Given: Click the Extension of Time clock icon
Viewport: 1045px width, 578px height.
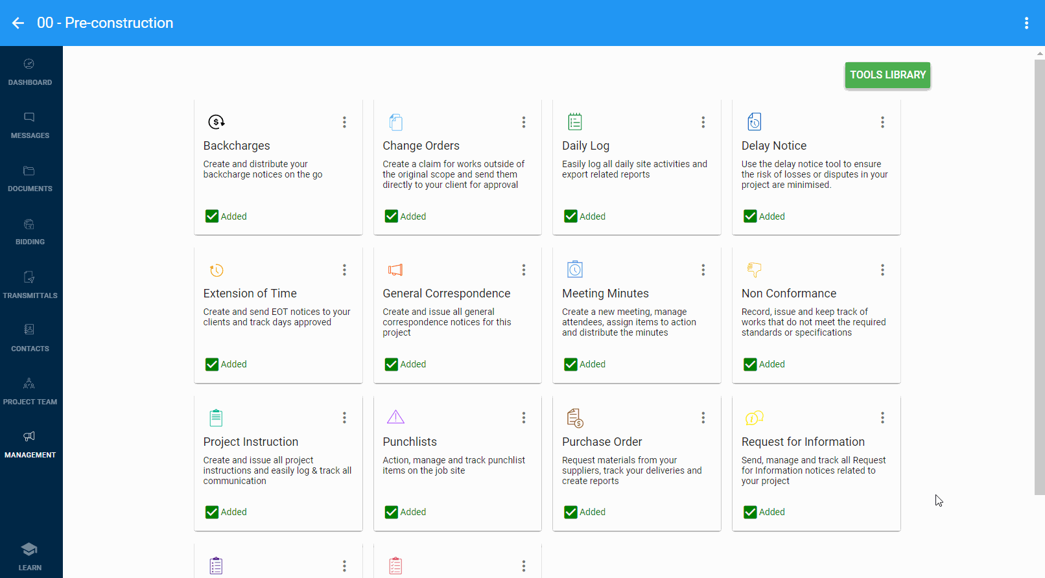Looking at the screenshot, I should coord(217,270).
